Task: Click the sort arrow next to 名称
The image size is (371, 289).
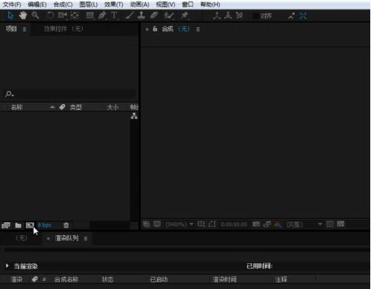Action: (x=52, y=107)
